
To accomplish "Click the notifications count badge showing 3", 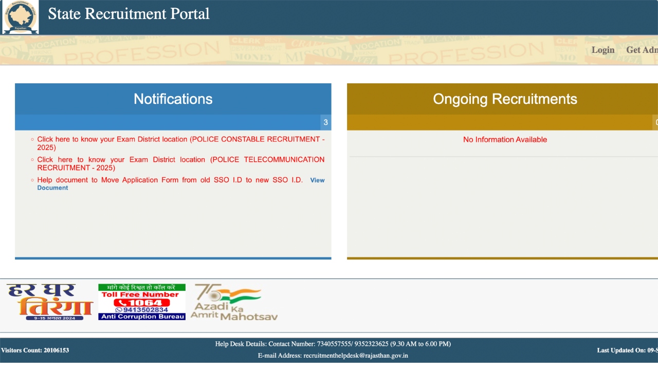I will click(x=325, y=122).
